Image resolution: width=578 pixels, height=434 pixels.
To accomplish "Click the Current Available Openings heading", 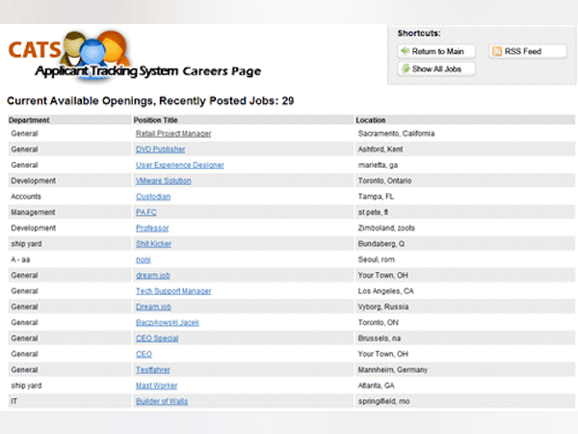I will pos(150,100).
